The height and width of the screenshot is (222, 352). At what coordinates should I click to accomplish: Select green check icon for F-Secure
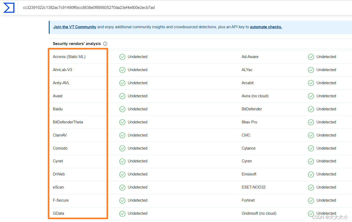pyautogui.click(x=122, y=200)
